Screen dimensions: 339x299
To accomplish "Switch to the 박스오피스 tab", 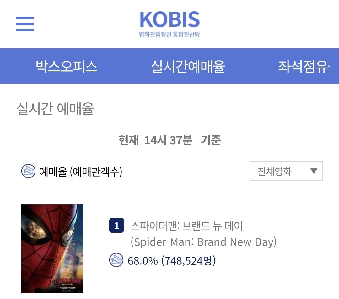I will click(x=67, y=66).
